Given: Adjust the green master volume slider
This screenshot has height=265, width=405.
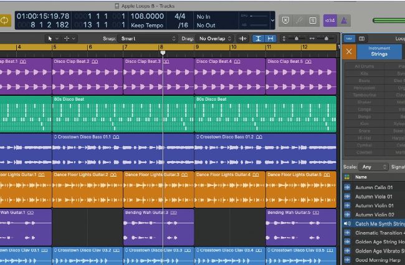Looking at the screenshot, I should (x=389, y=21).
